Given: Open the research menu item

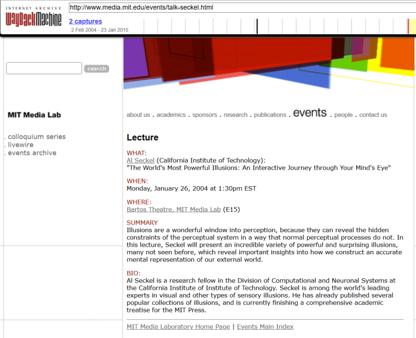Looking at the screenshot, I should point(236,115).
